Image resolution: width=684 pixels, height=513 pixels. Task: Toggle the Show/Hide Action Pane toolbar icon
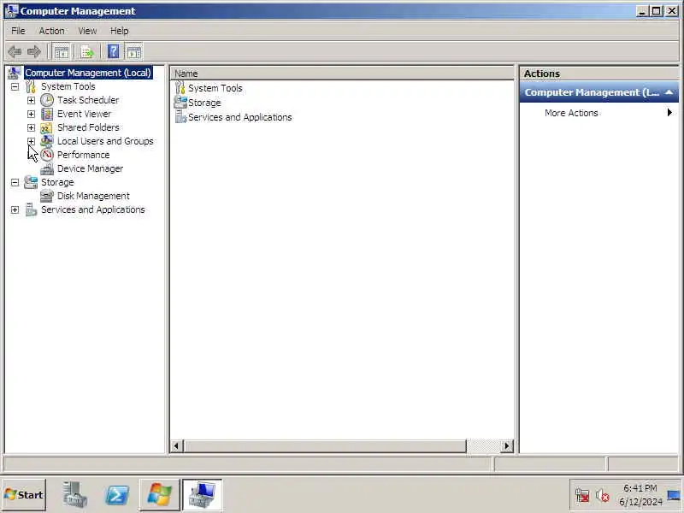coord(134,52)
